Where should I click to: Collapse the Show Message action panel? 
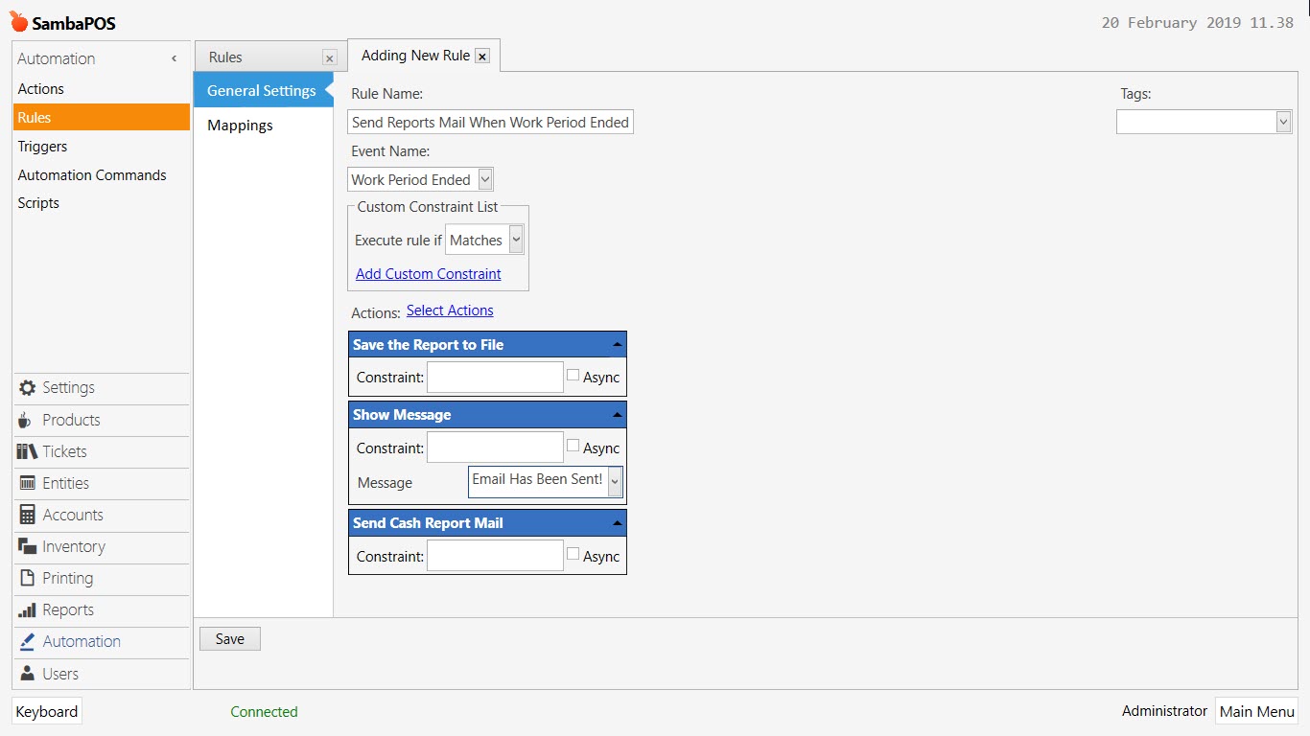click(x=617, y=414)
